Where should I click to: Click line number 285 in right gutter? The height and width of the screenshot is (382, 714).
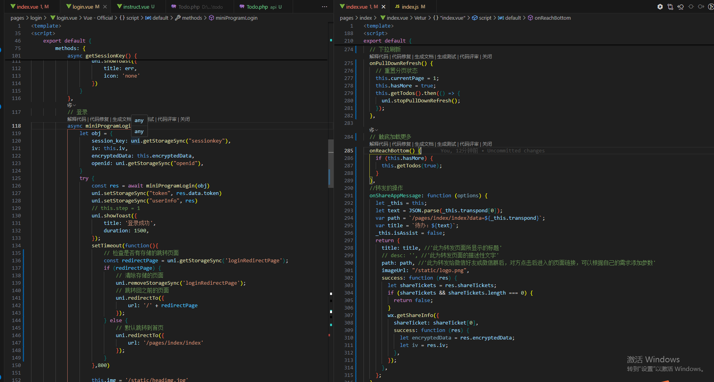(x=349, y=151)
